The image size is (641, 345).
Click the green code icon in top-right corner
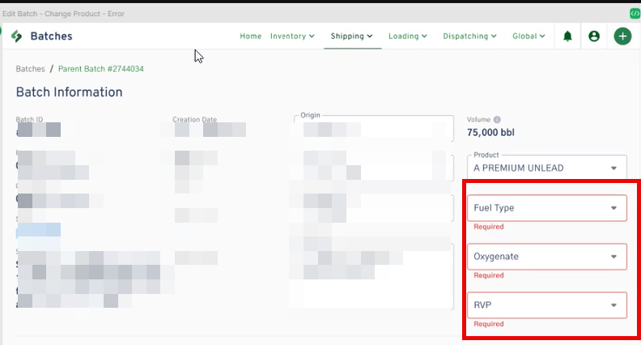coord(635,14)
